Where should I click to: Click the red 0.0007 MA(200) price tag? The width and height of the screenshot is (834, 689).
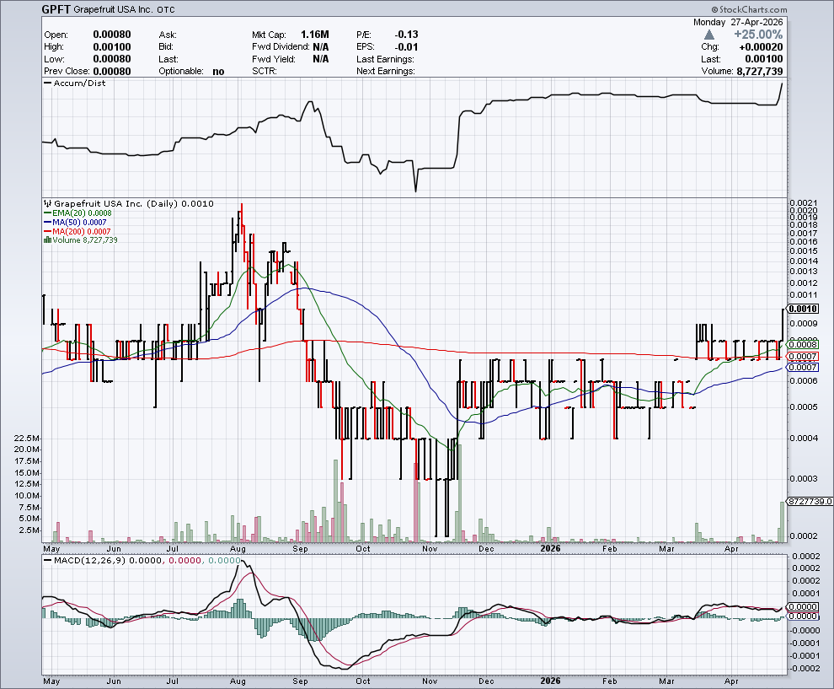[803, 356]
